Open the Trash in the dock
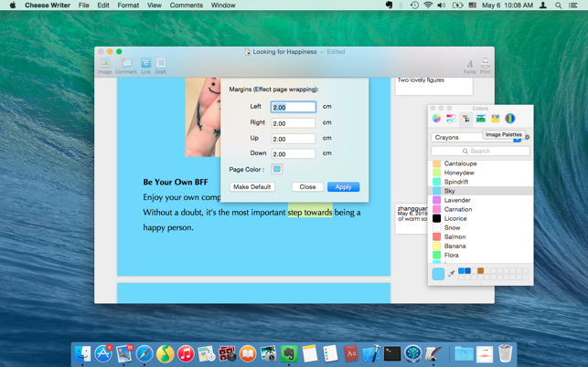Screen dimensions: 588x367 (505, 353)
